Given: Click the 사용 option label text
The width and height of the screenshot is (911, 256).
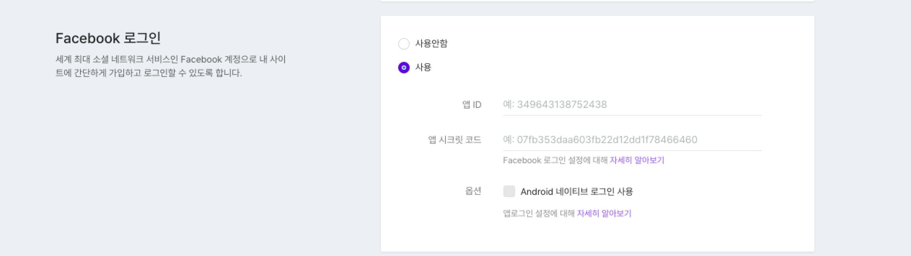Looking at the screenshot, I should click(x=423, y=67).
